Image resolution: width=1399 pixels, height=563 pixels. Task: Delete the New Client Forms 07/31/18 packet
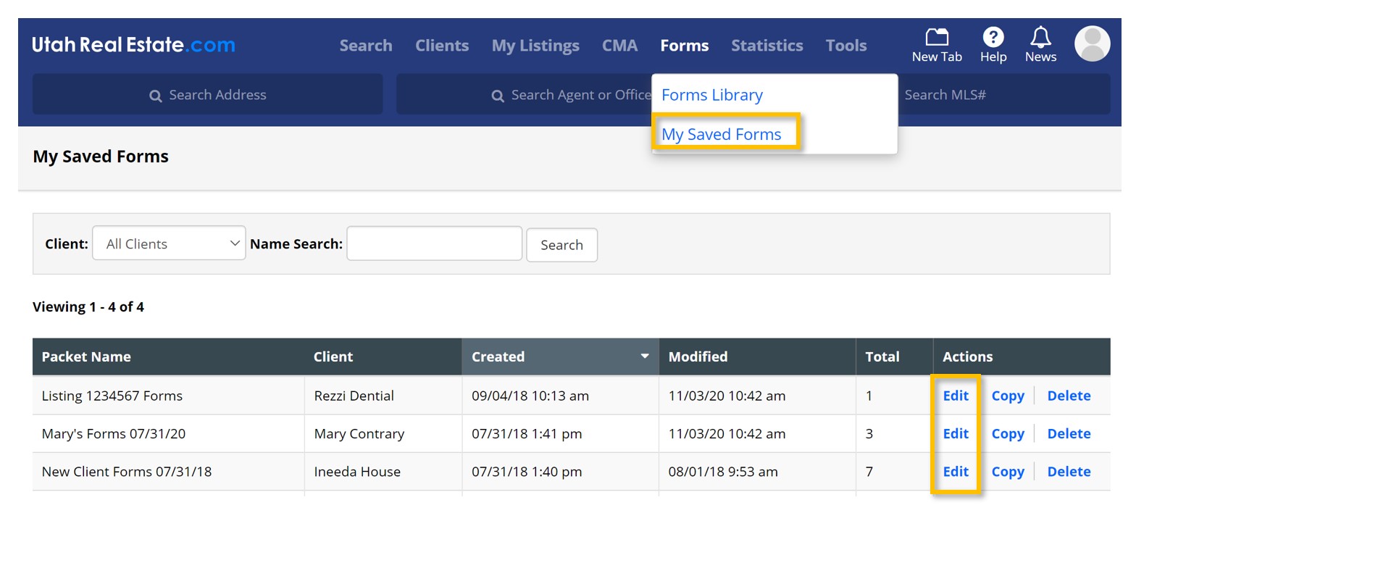[x=1068, y=472]
